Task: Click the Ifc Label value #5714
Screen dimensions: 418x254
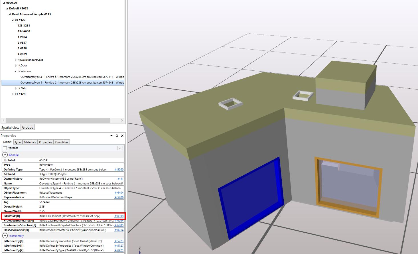Action: (43, 160)
